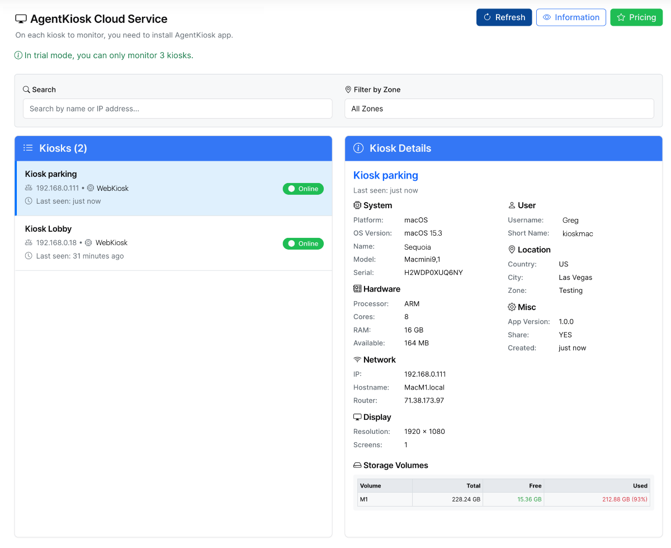
Task: Select the Kiosk Lobby list entry
Action: [173, 243]
